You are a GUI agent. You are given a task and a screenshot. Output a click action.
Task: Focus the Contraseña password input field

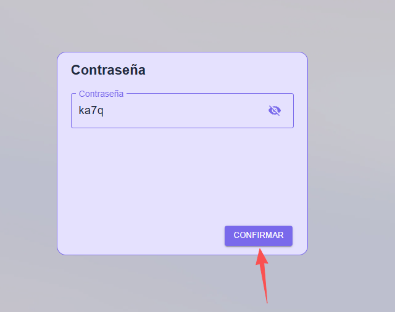pos(182,111)
